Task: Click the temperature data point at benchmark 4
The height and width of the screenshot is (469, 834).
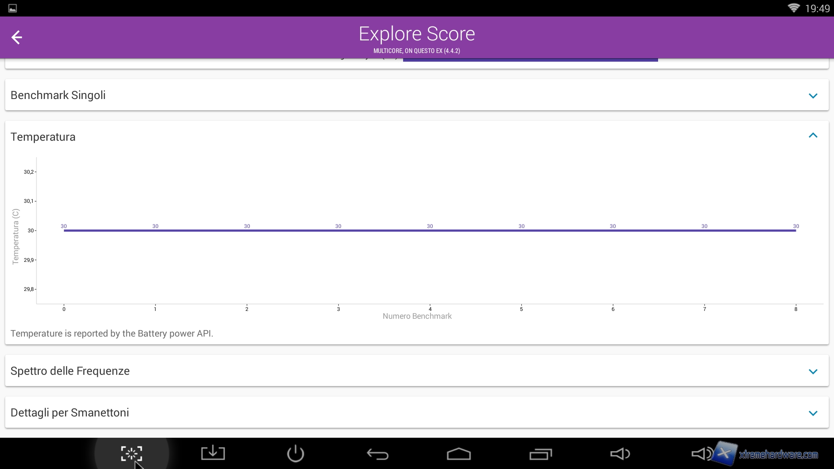Action: coord(430,230)
